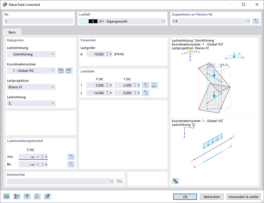Click the display/view settings monitor icon
The image size is (264, 203).
(27, 197)
